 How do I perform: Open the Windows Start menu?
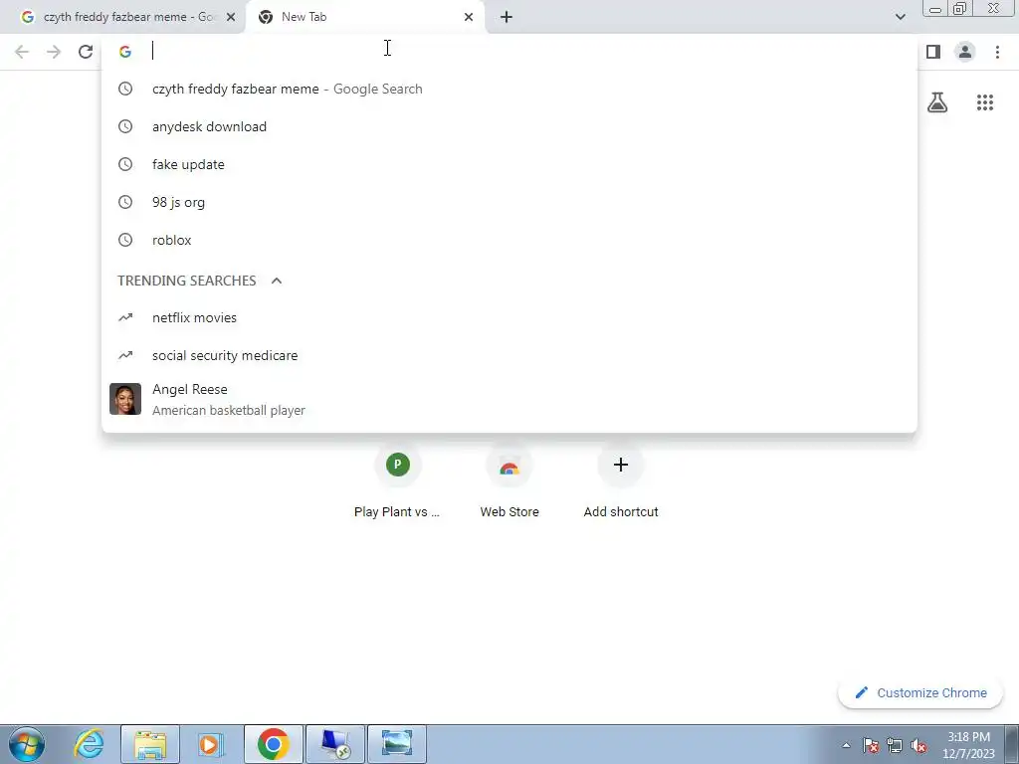[27, 744]
